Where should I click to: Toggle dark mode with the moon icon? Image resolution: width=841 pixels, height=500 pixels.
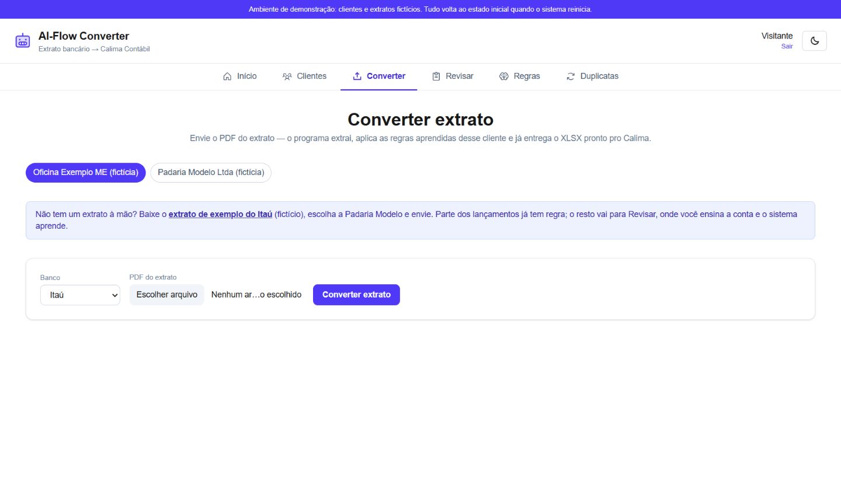coord(814,41)
